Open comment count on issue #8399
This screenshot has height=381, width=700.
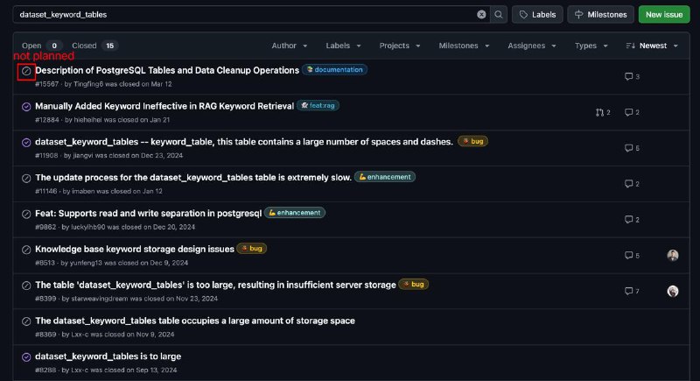(x=632, y=291)
